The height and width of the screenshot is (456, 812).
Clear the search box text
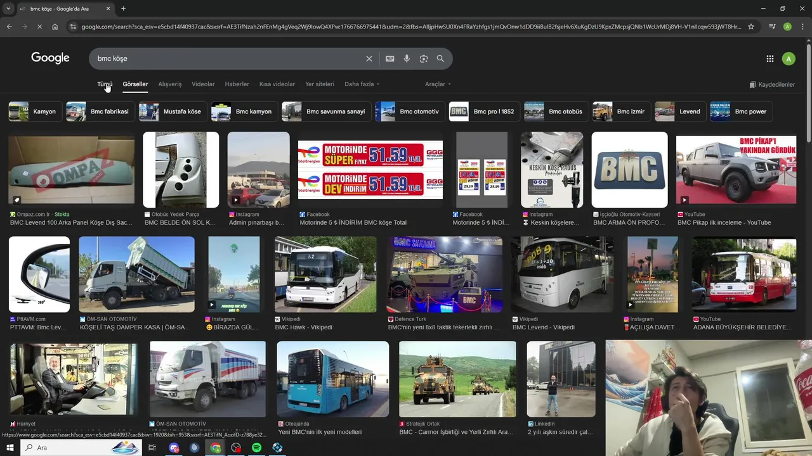pos(369,58)
